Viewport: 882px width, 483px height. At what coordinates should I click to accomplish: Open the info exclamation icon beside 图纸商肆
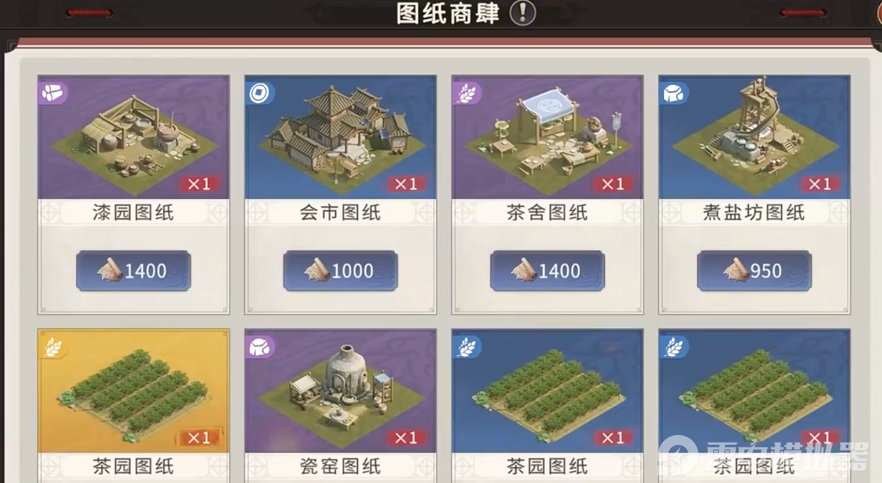pyautogui.click(x=523, y=12)
